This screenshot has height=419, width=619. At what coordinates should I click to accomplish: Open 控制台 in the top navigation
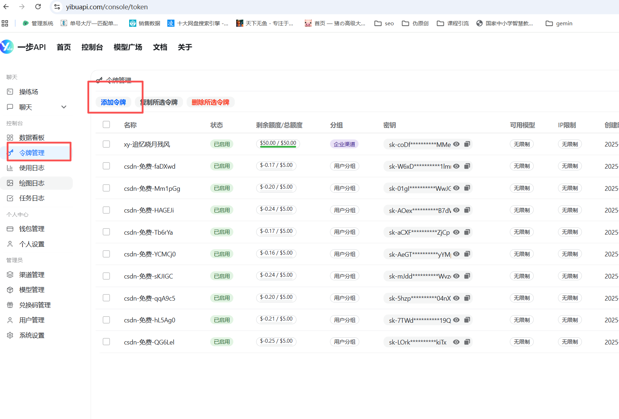tap(92, 47)
